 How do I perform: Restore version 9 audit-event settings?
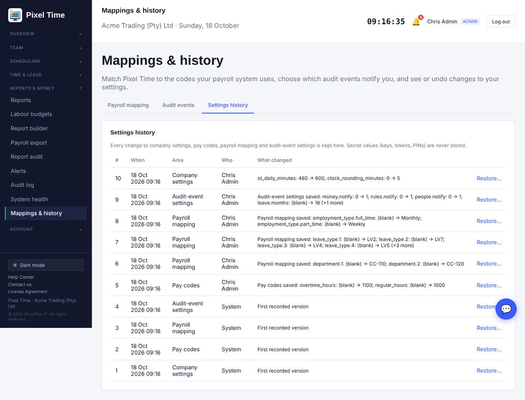click(489, 200)
